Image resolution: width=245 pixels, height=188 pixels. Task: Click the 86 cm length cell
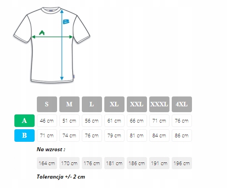tap(182, 136)
